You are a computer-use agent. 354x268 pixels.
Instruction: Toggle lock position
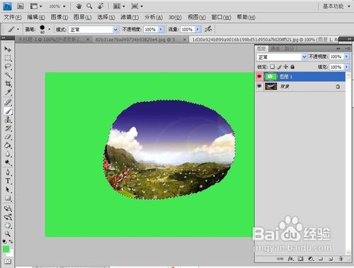click(x=286, y=67)
